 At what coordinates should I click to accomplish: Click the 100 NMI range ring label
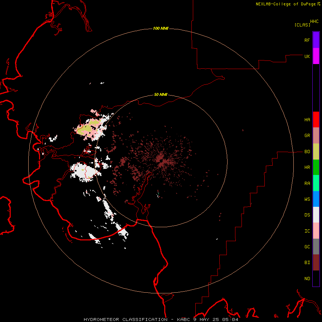(161, 28)
